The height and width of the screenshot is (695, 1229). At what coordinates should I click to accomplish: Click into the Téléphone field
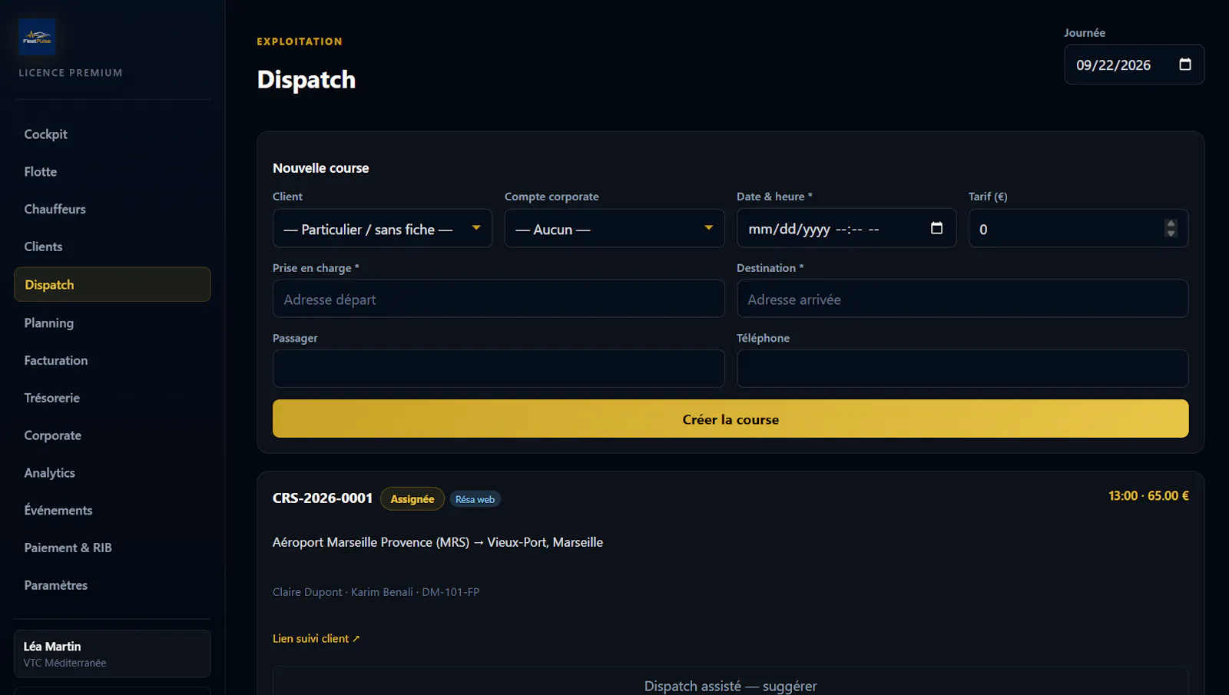(x=962, y=369)
